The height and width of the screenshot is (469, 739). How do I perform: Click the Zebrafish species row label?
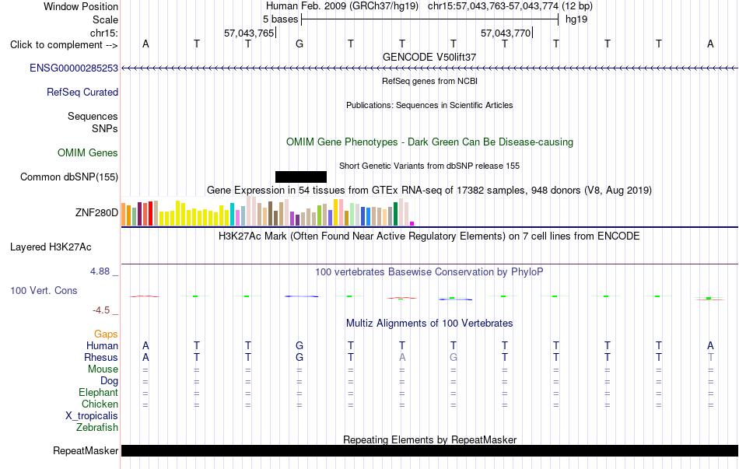[x=97, y=428]
